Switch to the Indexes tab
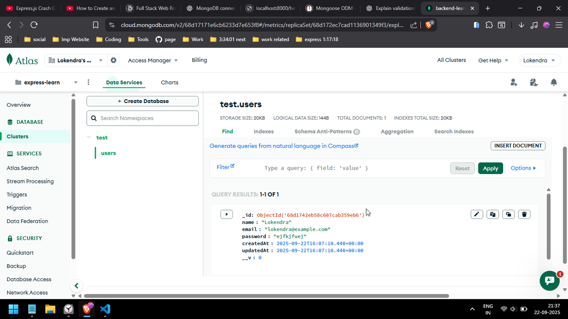The width and height of the screenshot is (568, 319). pos(264,131)
